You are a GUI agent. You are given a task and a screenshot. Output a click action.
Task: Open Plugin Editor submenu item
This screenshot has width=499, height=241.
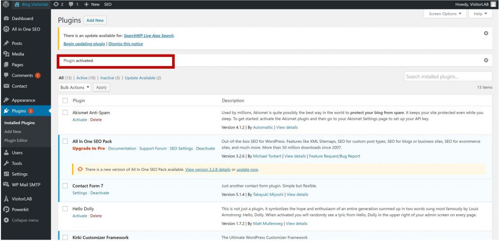pos(16,140)
